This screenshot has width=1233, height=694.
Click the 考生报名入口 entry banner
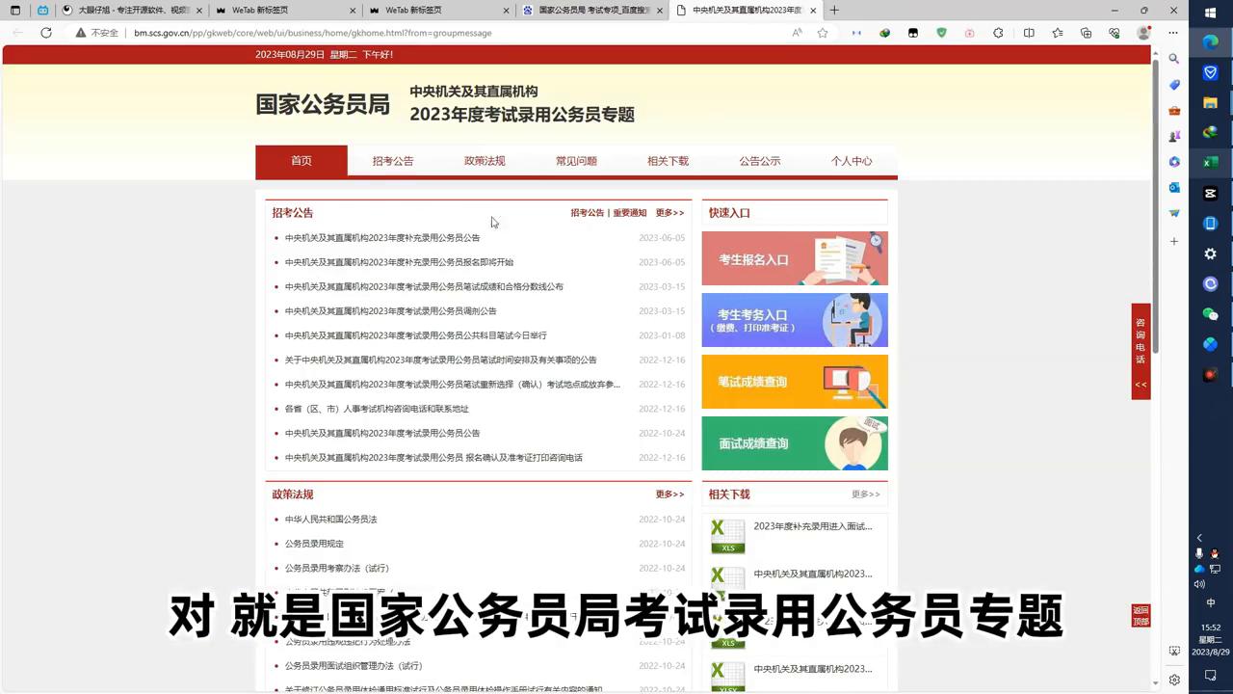(x=795, y=258)
